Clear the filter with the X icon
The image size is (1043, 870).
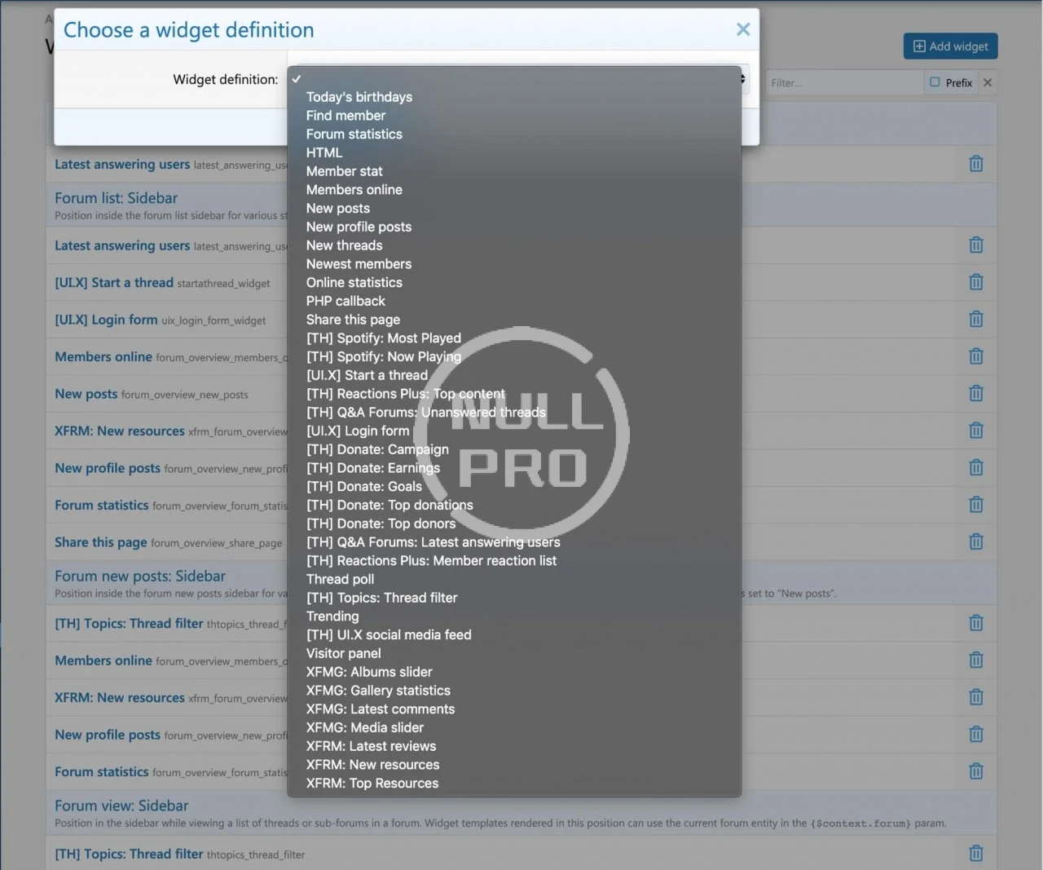click(988, 82)
